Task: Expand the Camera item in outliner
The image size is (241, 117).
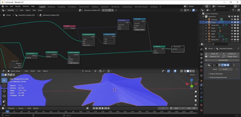Action: point(206,19)
